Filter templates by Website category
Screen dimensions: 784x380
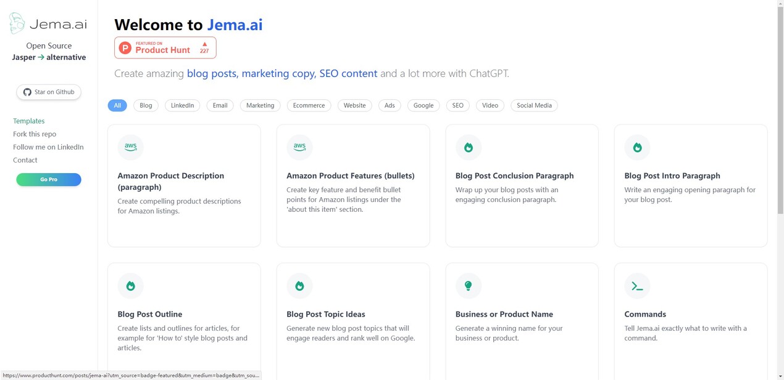pos(354,105)
